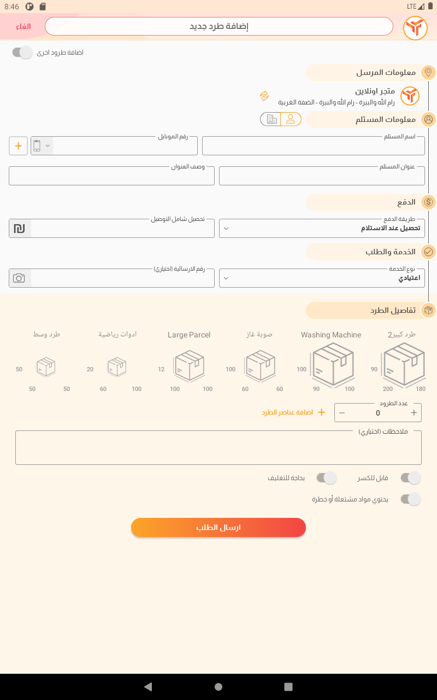Toggle يحتوي مواد مشتعلة أو خطرة switch
The width and height of the screenshot is (437, 700).
click(411, 499)
